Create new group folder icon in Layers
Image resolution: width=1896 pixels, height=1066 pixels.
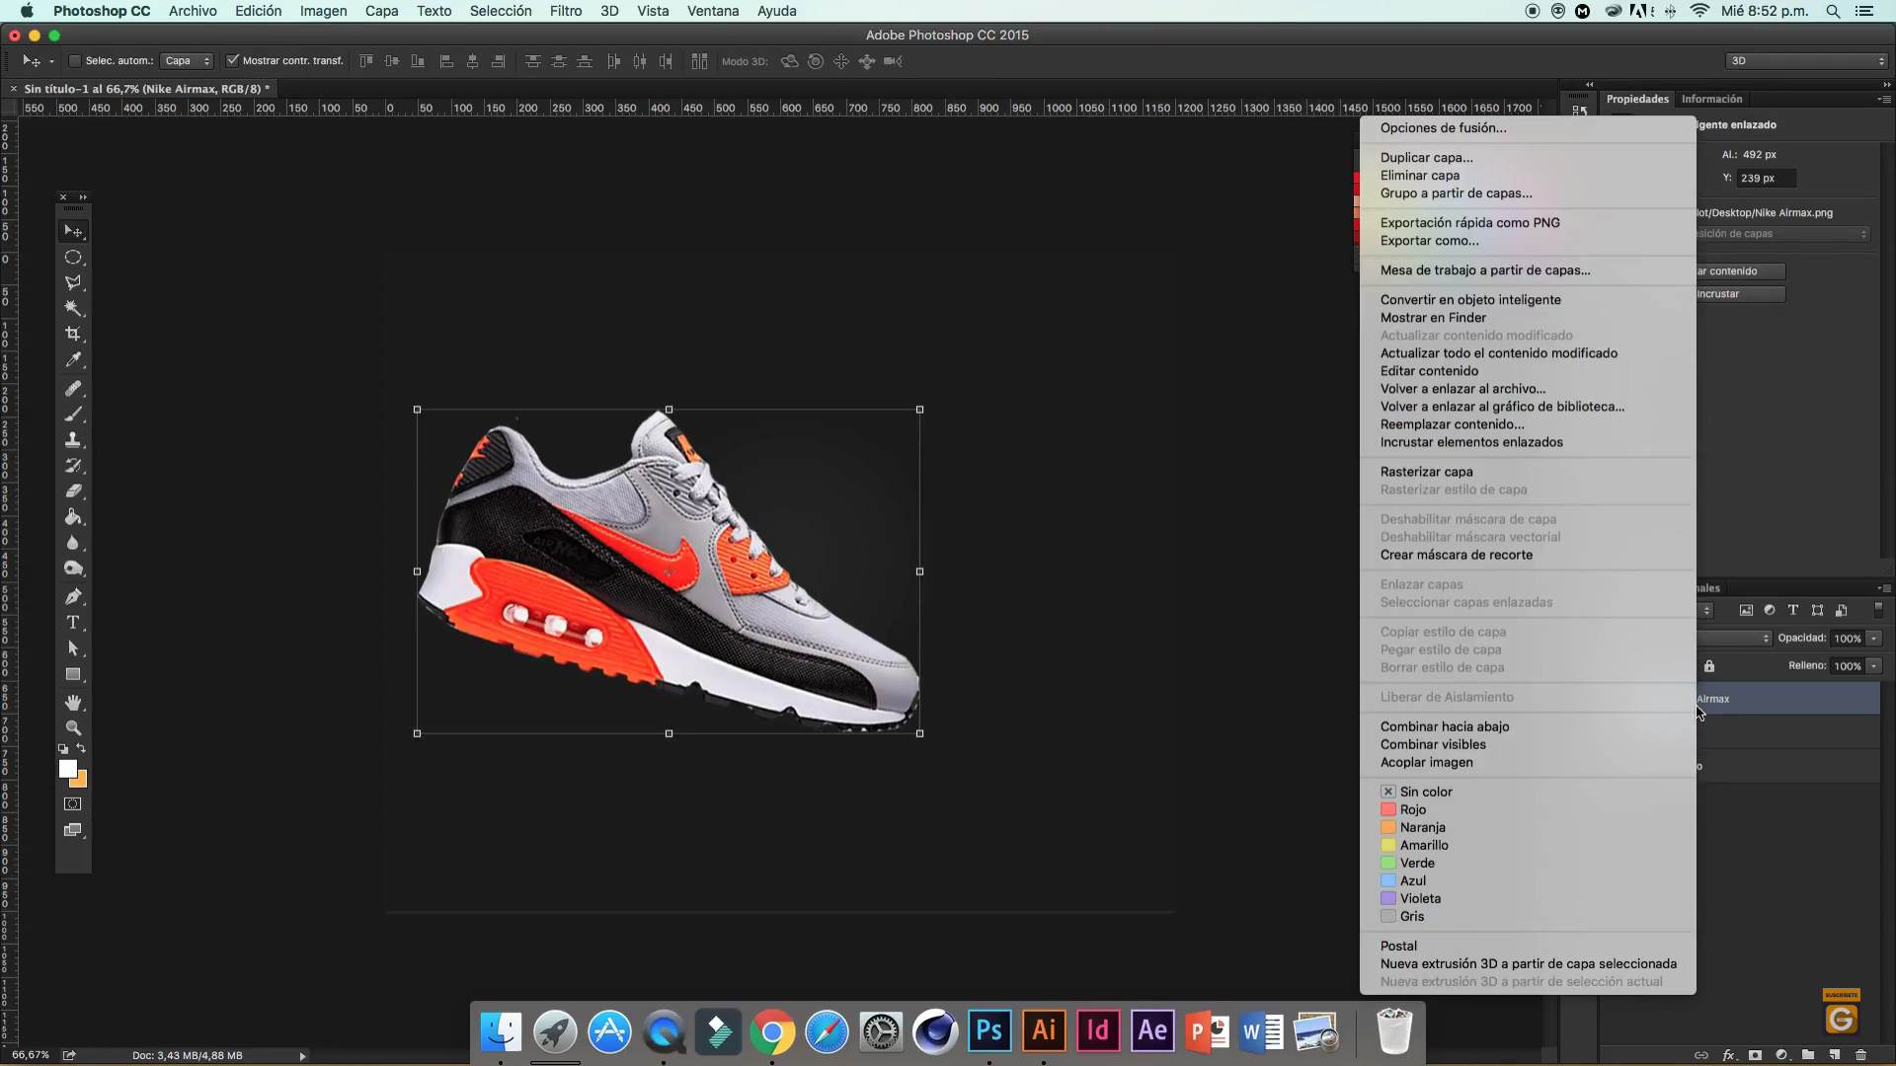[1808, 1055]
